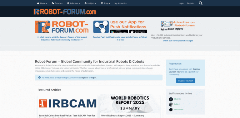Click the Registration box heading
The image size is (240, 118).
(x=175, y=64)
